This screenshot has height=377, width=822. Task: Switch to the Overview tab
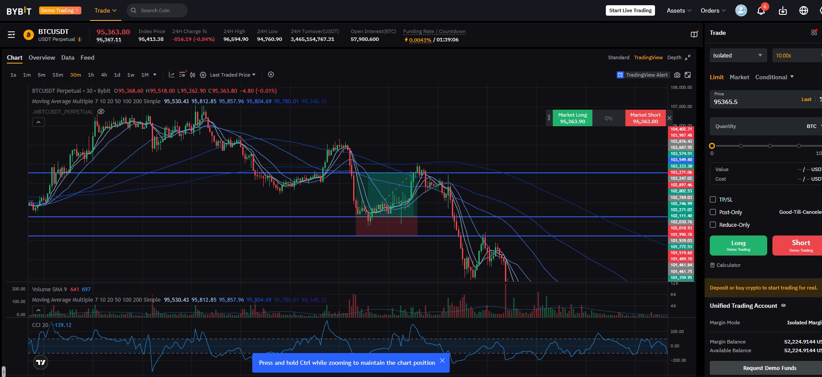(x=42, y=57)
